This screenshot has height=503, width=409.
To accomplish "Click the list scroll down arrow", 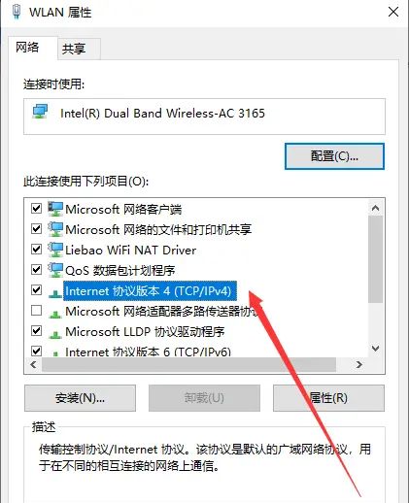I will (376, 349).
